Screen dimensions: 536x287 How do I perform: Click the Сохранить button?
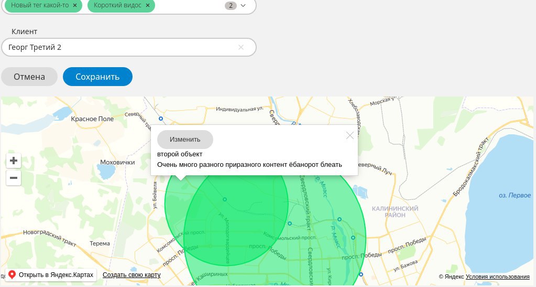pos(97,77)
